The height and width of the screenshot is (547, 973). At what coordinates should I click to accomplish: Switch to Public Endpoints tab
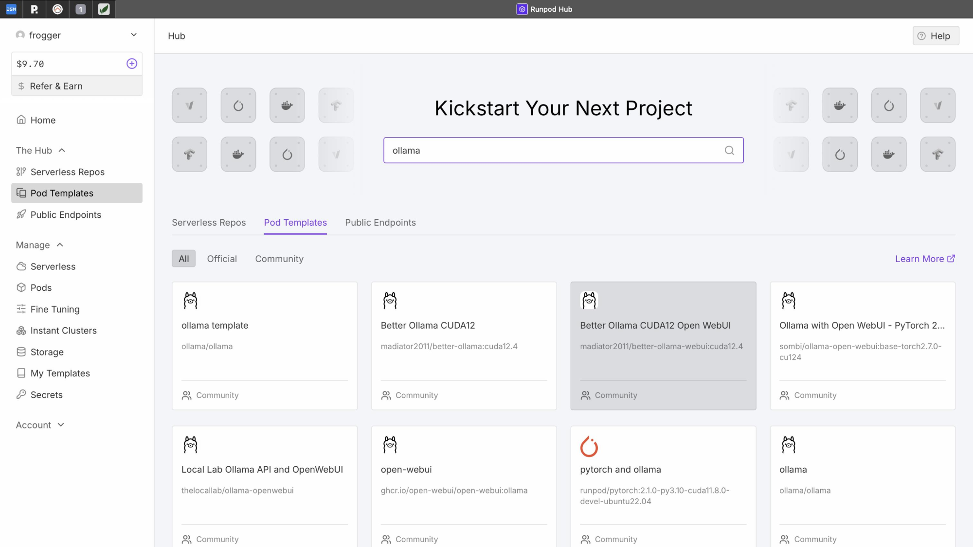click(380, 222)
